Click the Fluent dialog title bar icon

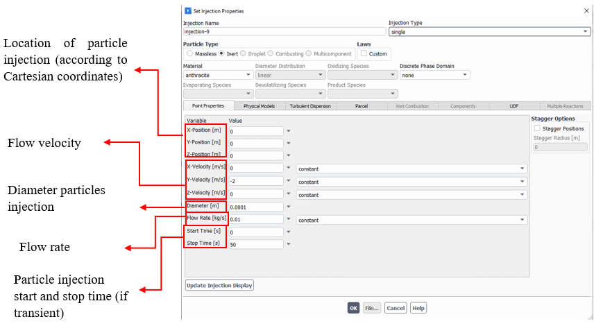click(187, 11)
